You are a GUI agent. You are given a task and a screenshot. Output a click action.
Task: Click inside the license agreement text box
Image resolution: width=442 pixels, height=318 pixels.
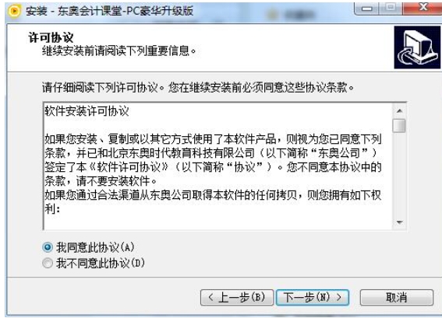(x=217, y=166)
